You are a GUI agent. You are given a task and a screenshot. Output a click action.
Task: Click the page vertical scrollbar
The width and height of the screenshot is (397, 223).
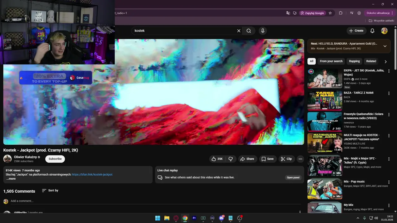point(395,50)
